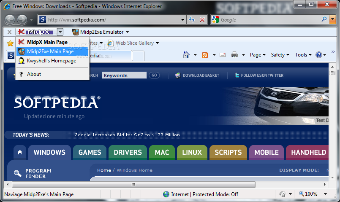
Task: Expand the Web Slice Gallery dropdown arrow
Action: (x=158, y=43)
